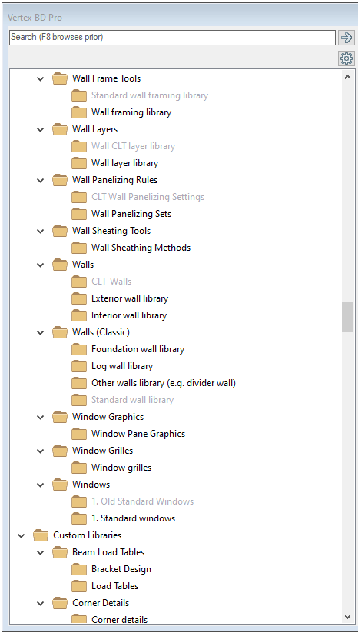Collapse the Beam Load Tables node

(40, 553)
